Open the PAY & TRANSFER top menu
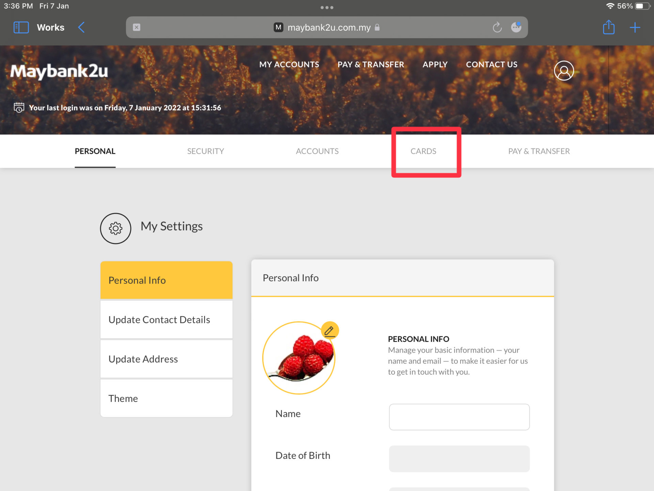The image size is (654, 491). [x=371, y=64]
